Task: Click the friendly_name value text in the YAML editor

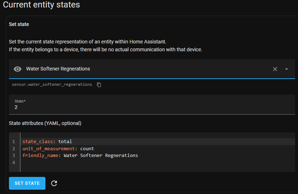Action: click(101, 156)
